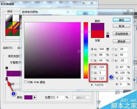The width and height of the screenshot is (137, 109).
Task: Click the H value field showing 300
Action: [102, 49]
